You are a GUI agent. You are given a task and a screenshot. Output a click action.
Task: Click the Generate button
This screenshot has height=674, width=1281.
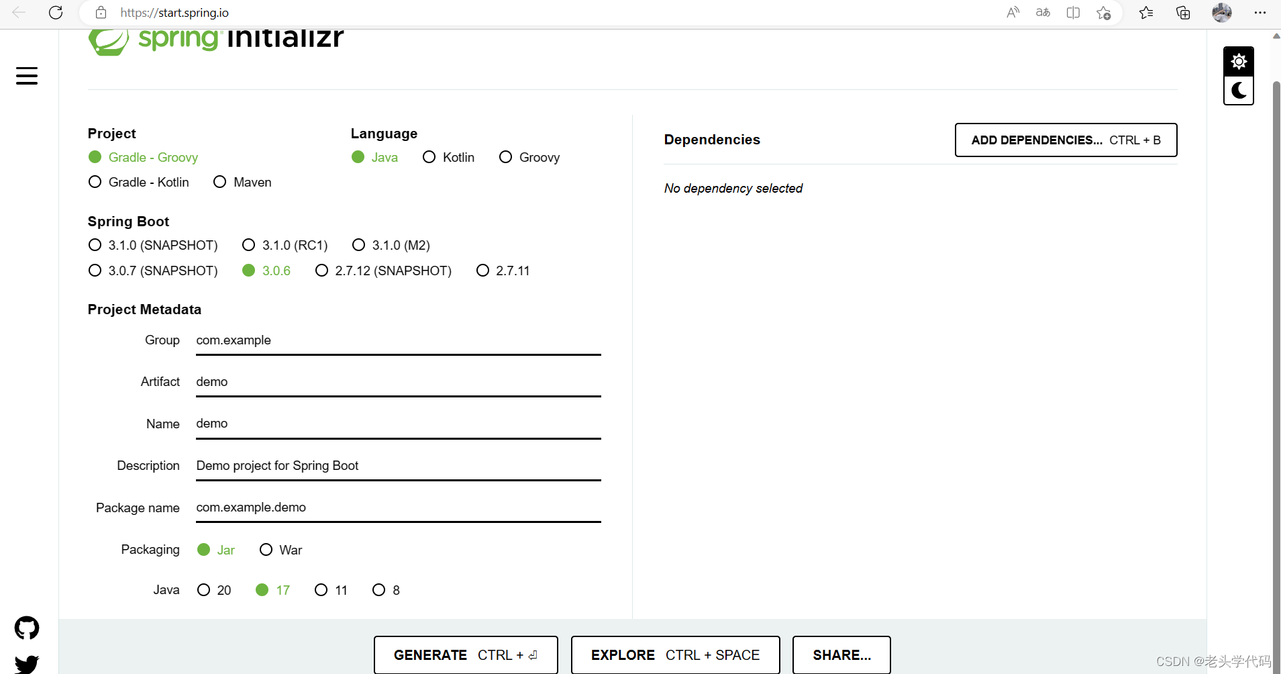click(466, 655)
